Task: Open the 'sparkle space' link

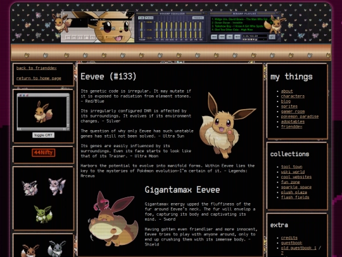Action: 296,187
